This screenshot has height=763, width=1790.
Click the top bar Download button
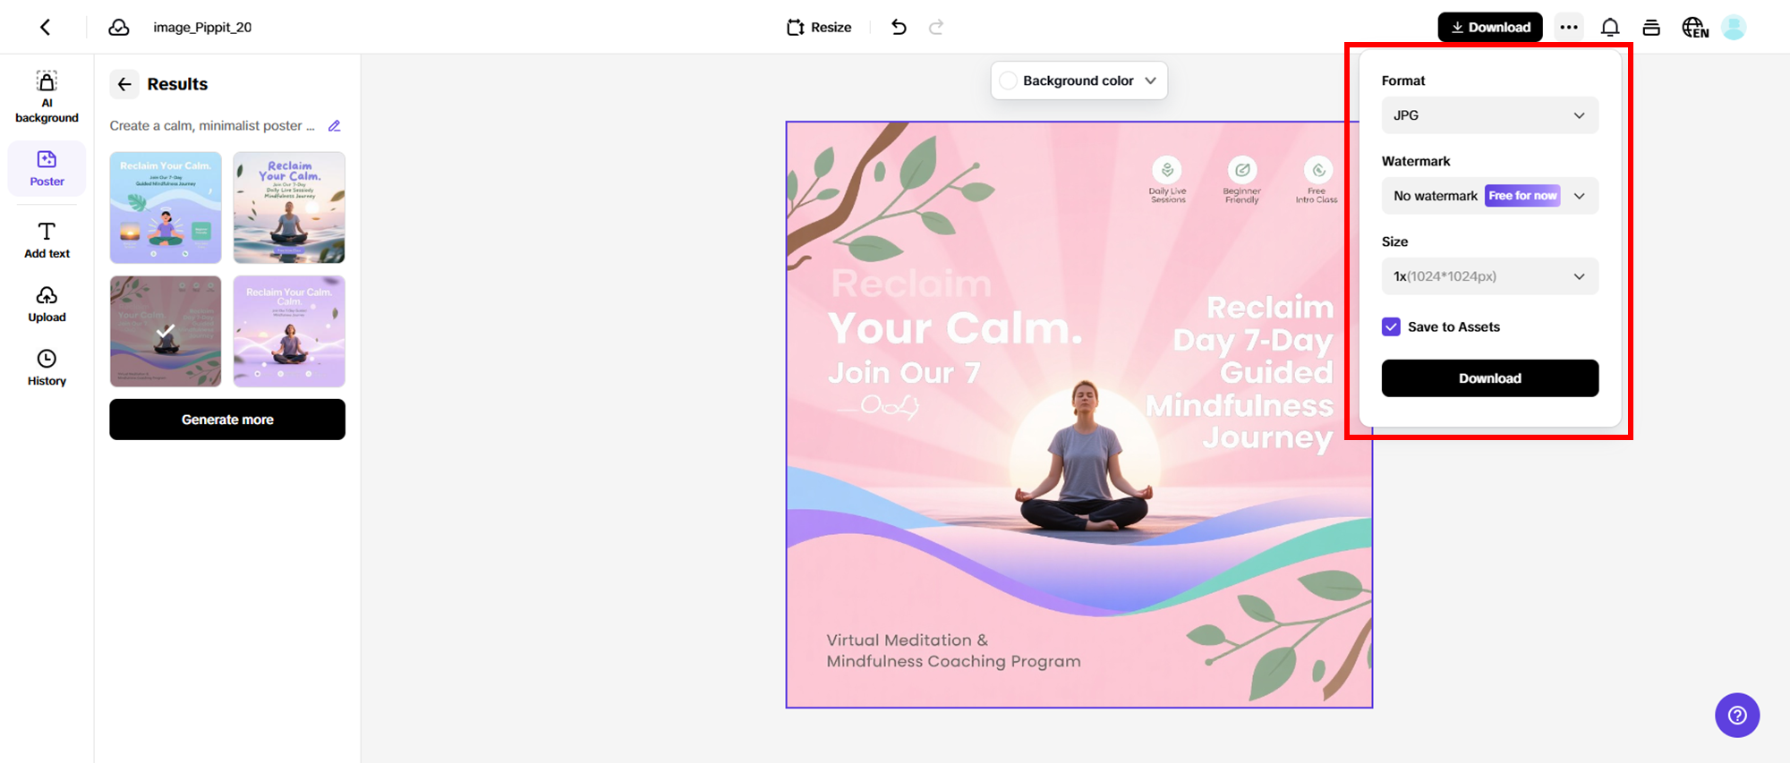[x=1490, y=27]
